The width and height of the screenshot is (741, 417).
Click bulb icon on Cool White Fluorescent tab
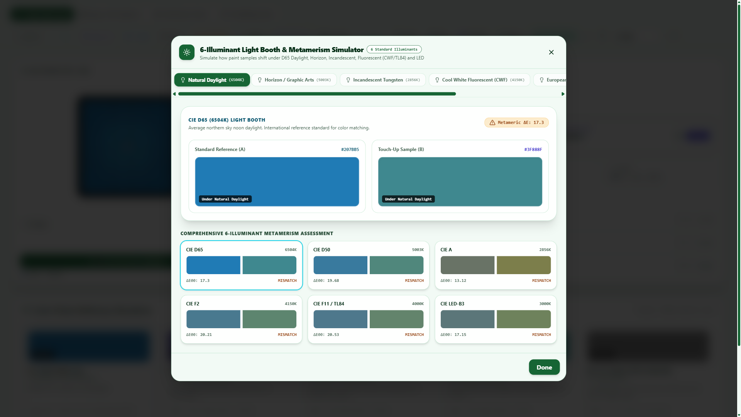coord(437,80)
